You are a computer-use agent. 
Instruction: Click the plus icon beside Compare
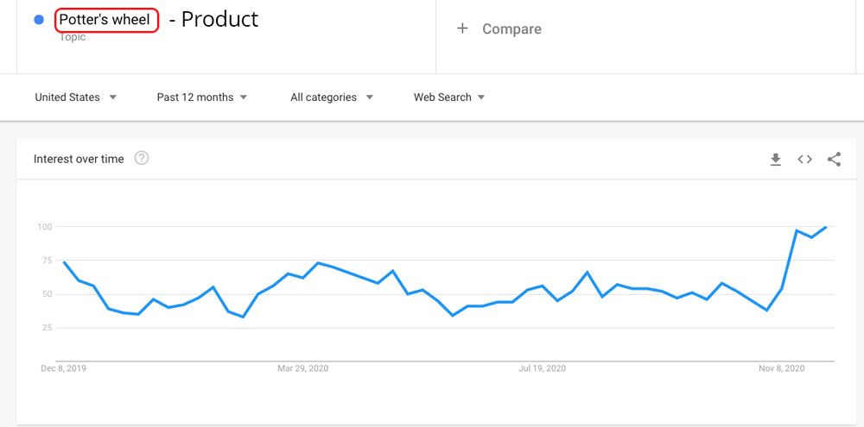click(462, 28)
